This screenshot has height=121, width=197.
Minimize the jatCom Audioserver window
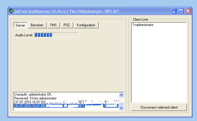click(175, 11)
